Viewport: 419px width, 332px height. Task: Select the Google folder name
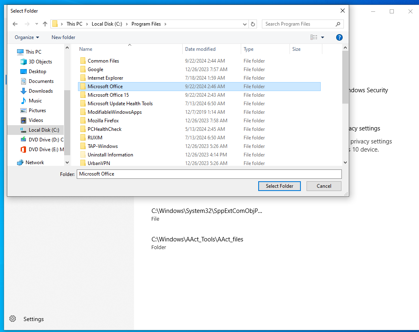click(95, 69)
